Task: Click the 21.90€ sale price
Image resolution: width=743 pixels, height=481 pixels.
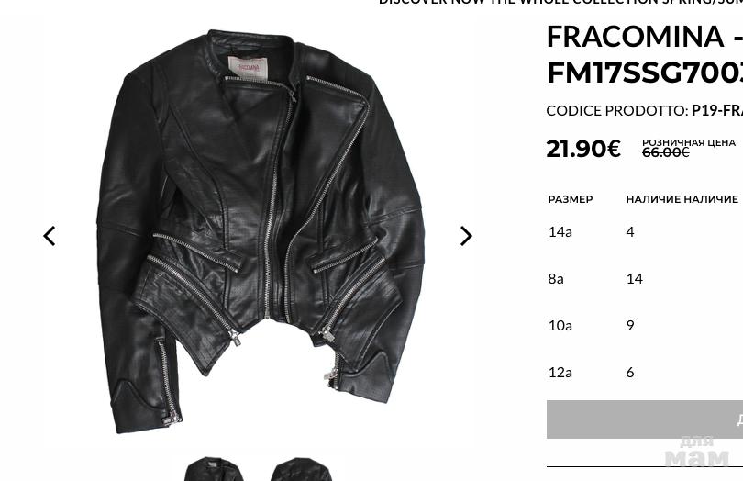Action: click(x=583, y=149)
